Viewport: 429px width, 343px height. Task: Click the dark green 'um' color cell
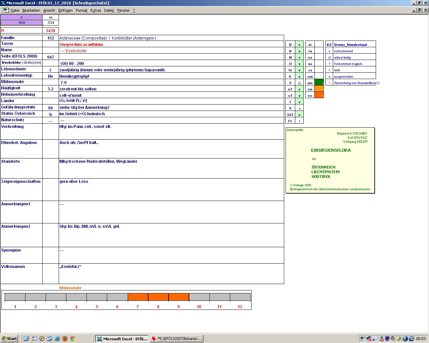click(x=319, y=83)
